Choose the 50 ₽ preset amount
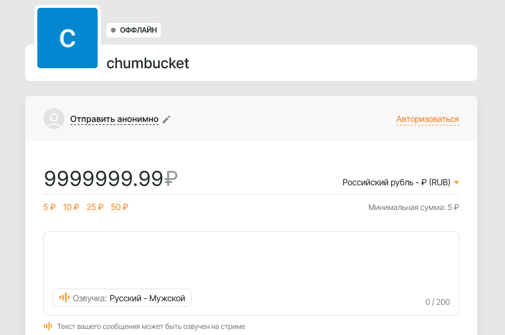 [119, 207]
